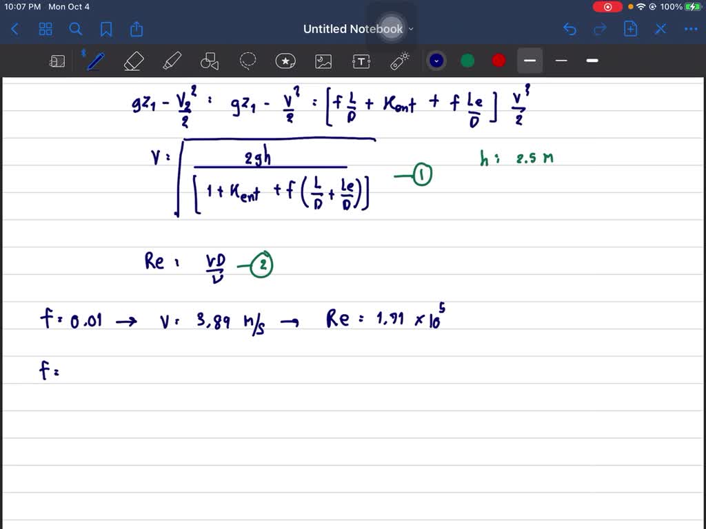Toggle the zoom window tool
Viewport: 706px width, 529px height.
pyautogui.click(x=57, y=61)
